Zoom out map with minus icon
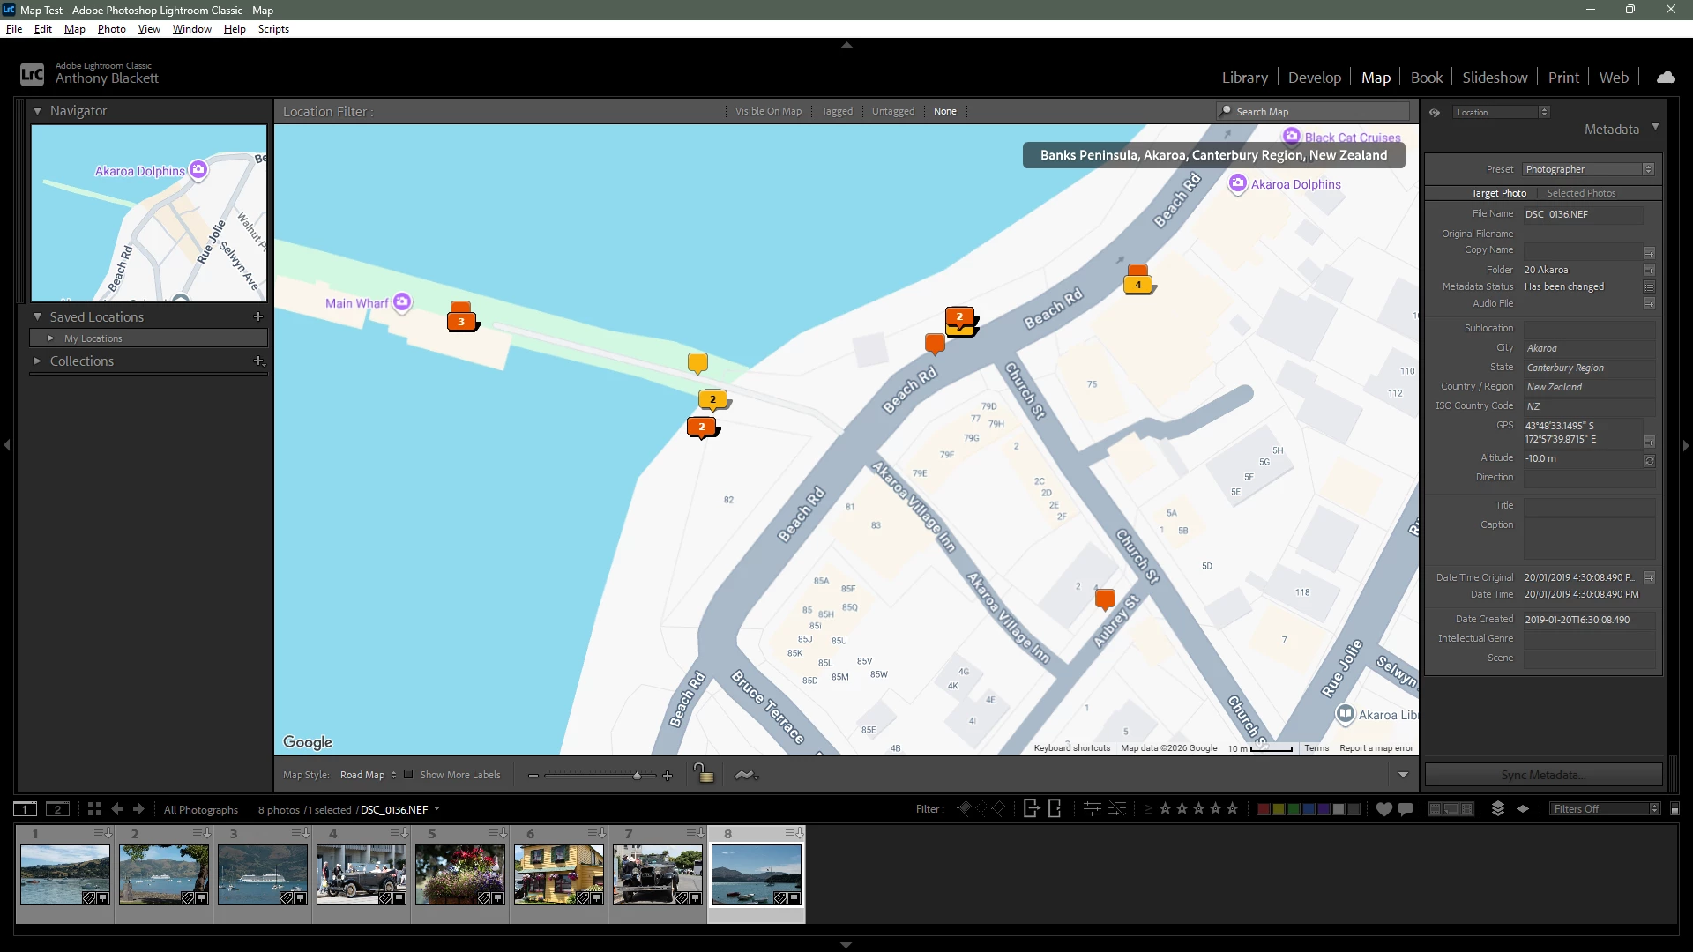This screenshot has height=952, width=1693. pos(533,776)
